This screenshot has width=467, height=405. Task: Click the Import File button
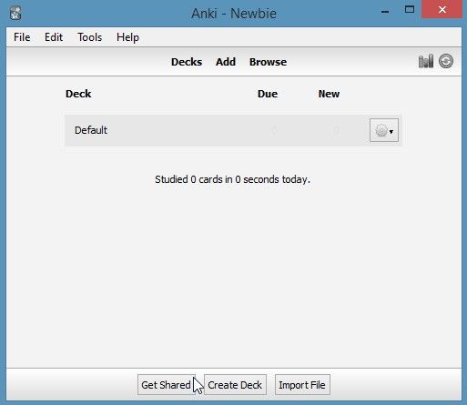(x=302, y=385)
